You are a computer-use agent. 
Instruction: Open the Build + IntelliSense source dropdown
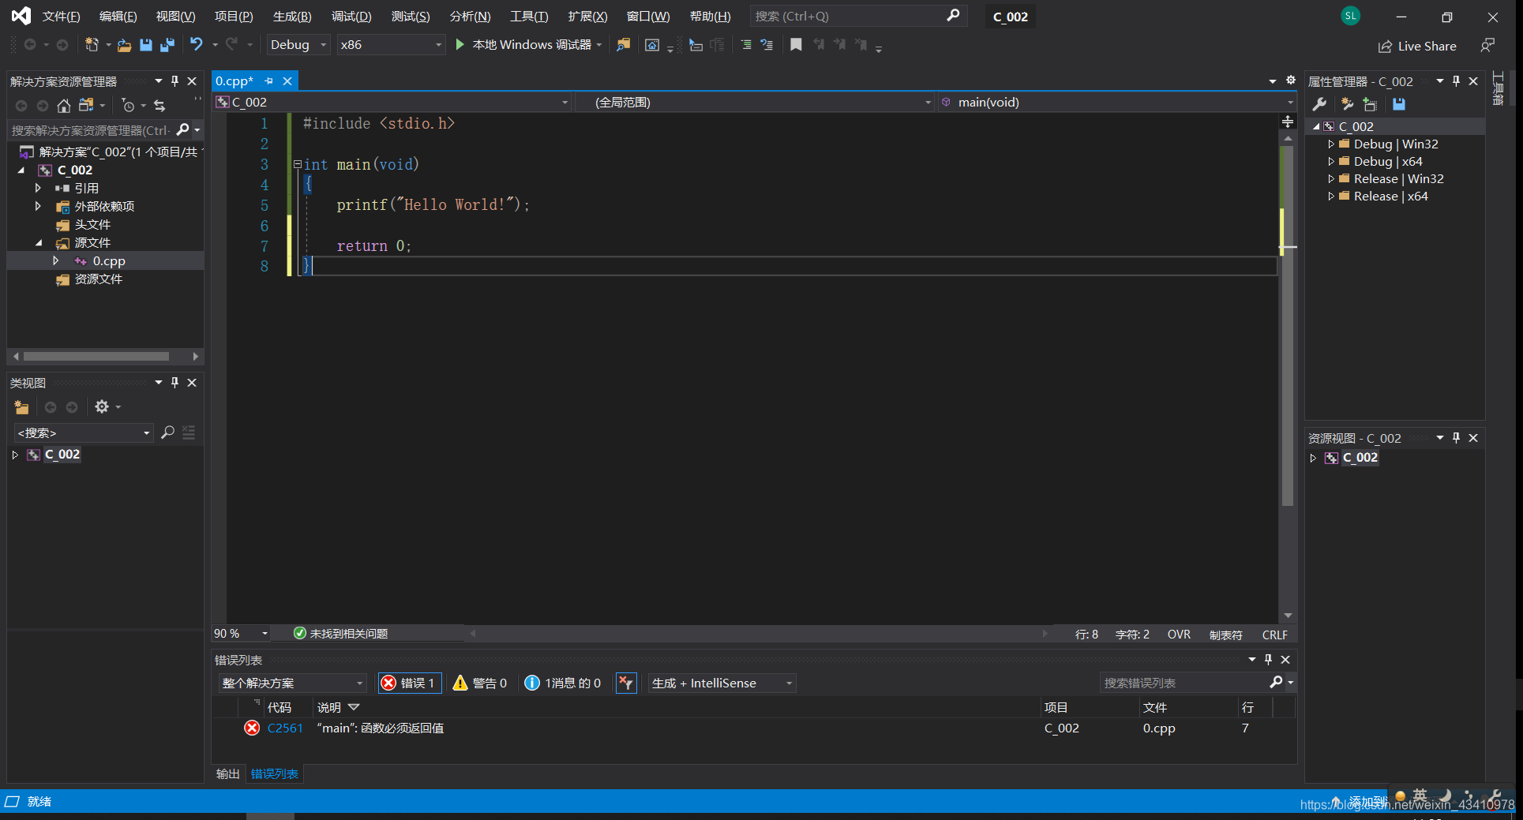coord(722,683)
